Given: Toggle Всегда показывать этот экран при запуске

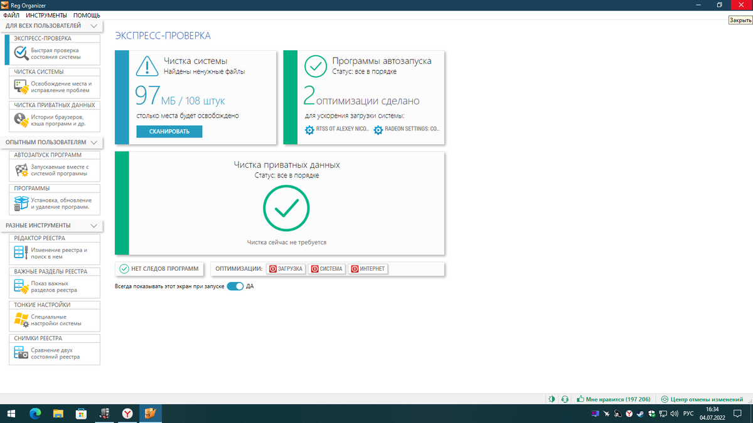Looking at the screenshot, I should coord(234,285).
